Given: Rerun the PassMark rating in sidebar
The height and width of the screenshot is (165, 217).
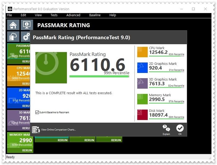Looking at the screenshot, I should [x=19, y=61].
